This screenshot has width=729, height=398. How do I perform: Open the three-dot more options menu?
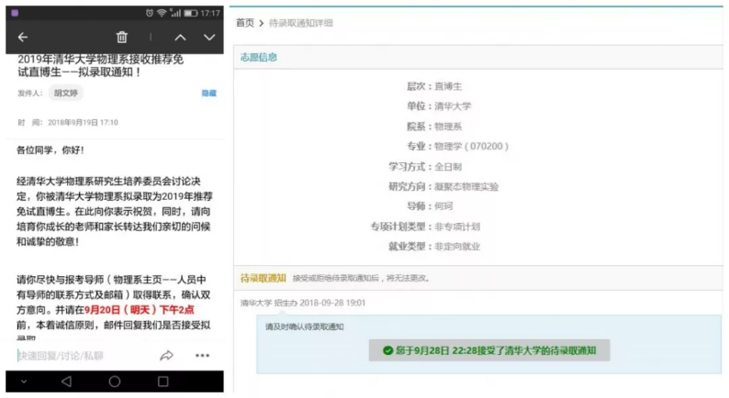pyautogui.click(x=202, y=356)
